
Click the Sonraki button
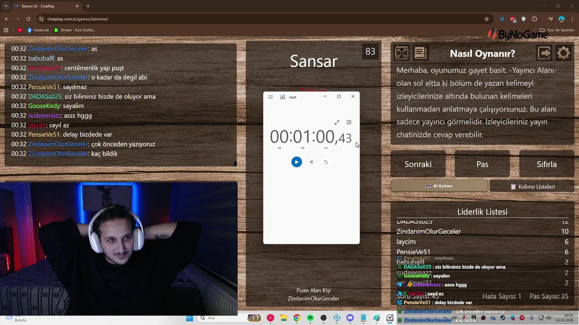pyautogui.click(x=418, y=164)
